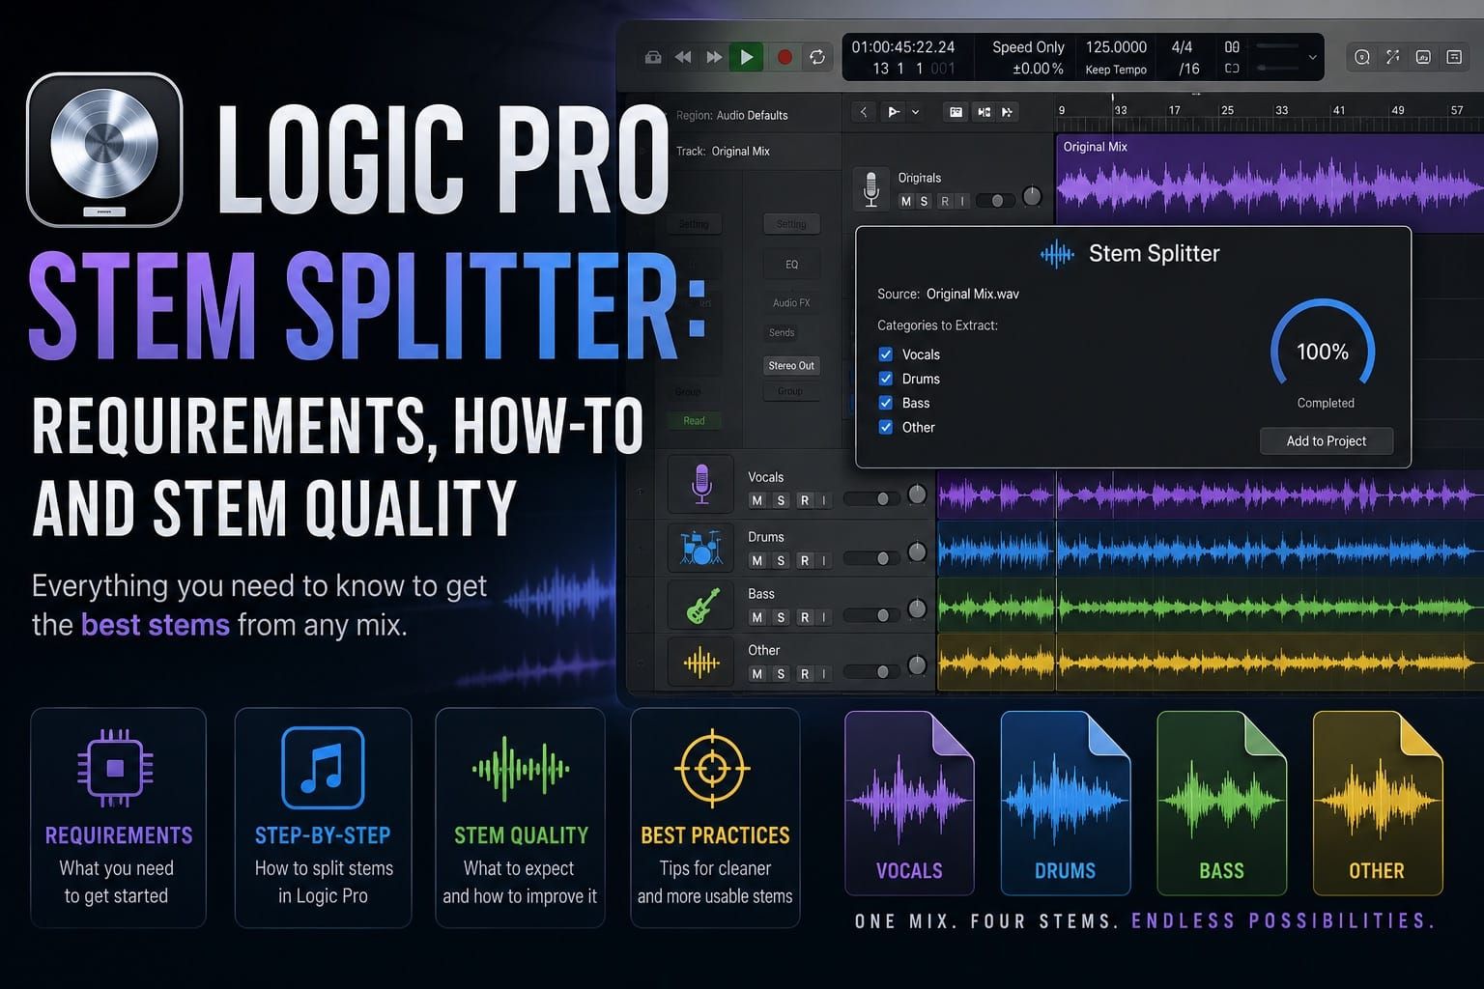Start playback with the green Play button
Image resolution: width=1484 pixels, height=989 pixels.
[746, 57]
